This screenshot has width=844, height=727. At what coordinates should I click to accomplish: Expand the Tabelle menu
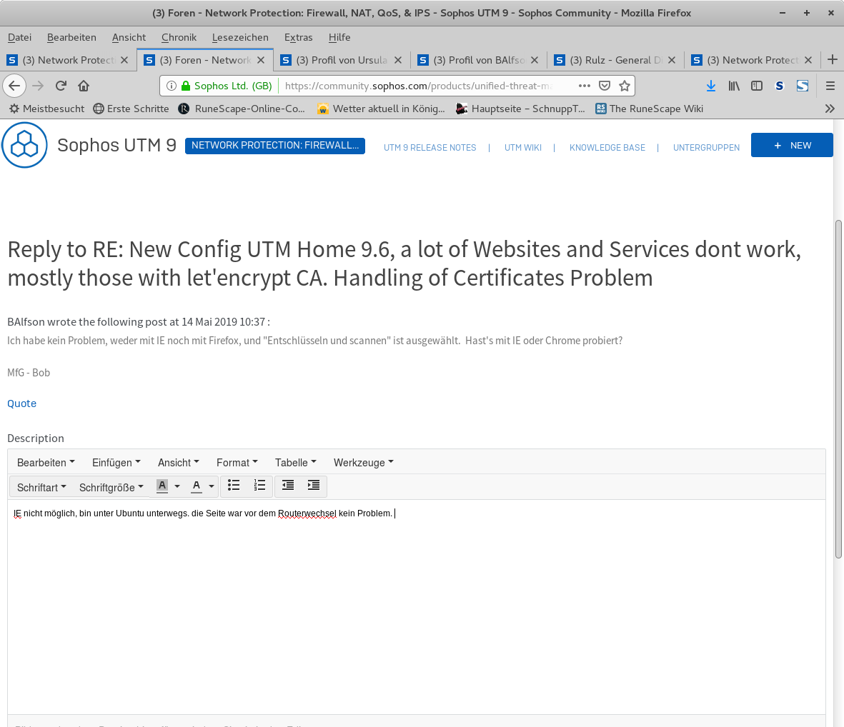pyautogui.click(x=296, y=463)
